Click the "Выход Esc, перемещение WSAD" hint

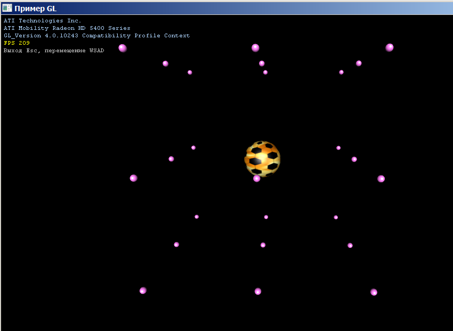click(54, 51)
